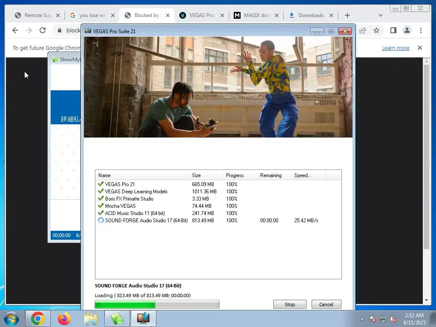The height and width of the screenshot is (327, 436).
Task: Open the Windows Start menu
Action: coord(11,318)
